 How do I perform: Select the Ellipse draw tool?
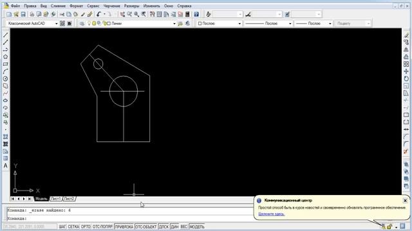[5, 101]
